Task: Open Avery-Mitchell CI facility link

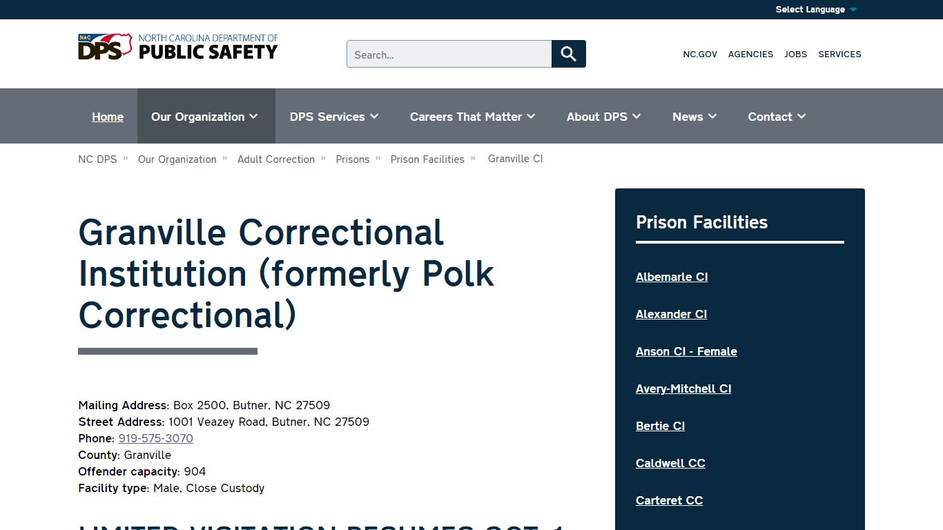Action: pyautogui.click(x=683, y=389)
